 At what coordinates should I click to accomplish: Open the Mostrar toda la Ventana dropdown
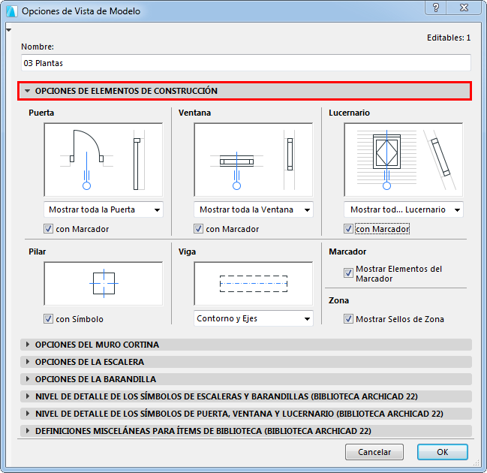pyautogui.click(x=254, y=209)
